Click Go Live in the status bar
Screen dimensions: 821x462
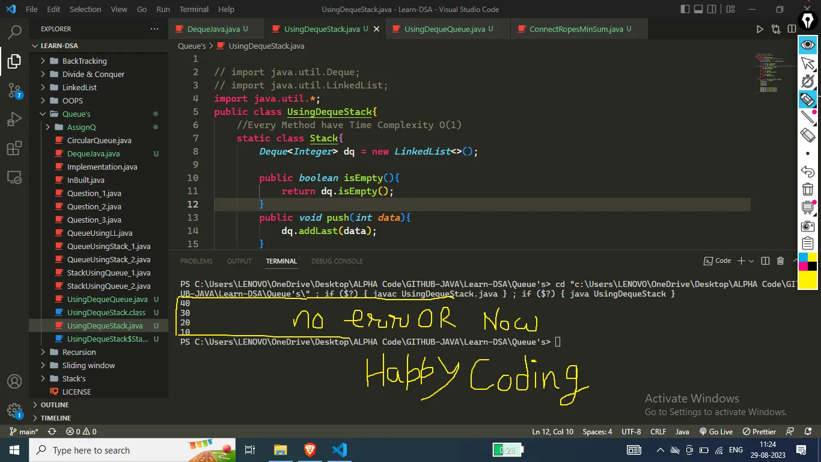[716, 431]
